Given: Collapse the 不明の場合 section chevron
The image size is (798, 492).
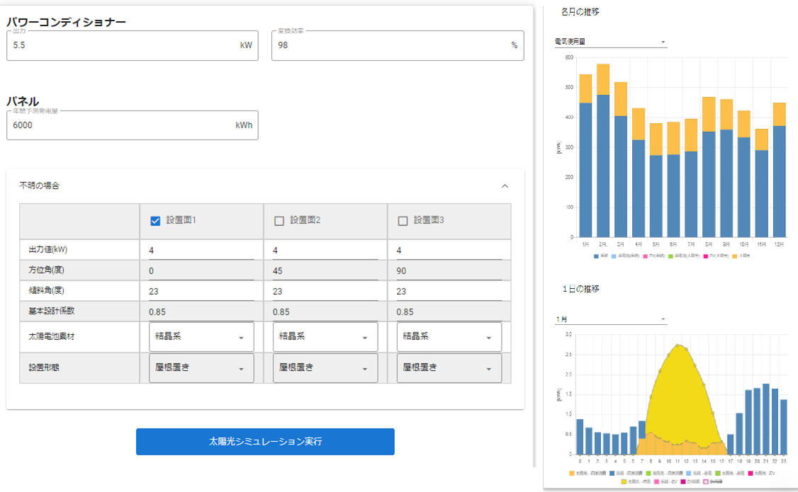Looking at the screenshot, I should (505, 186).
